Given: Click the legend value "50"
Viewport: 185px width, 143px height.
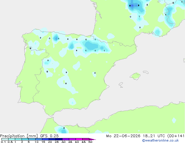Looking at the screenshot, I should coord(90,142).
